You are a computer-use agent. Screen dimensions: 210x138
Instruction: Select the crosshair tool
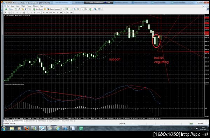click(x=9, y=13)
